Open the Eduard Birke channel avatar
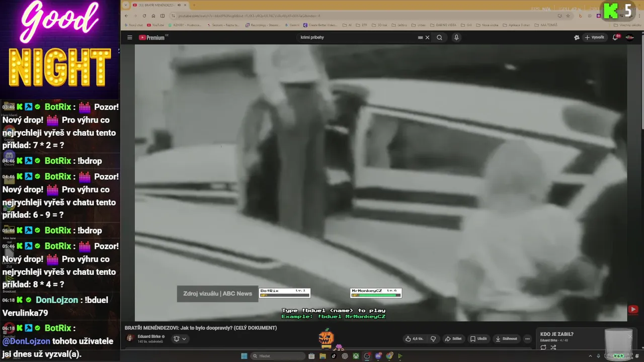 [x=130, y=338]
